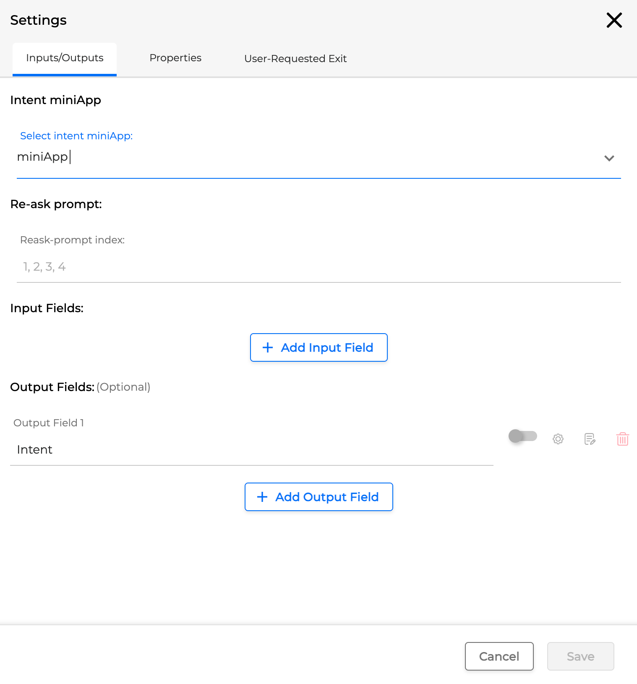Expand the intent miniApp dropdown chevron

pyautogui.click(x=609, y=158)
